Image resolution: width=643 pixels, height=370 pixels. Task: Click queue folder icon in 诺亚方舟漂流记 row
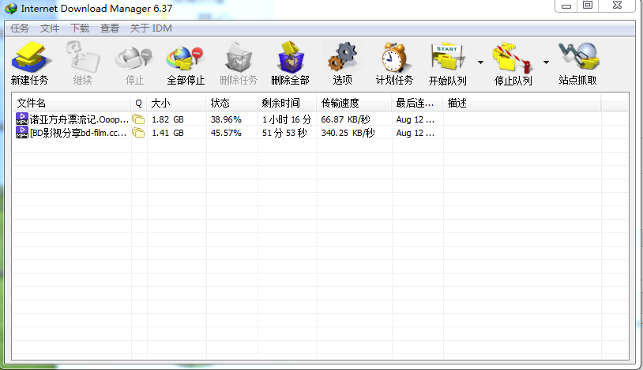pyautogui.click(x=138, y=119)
